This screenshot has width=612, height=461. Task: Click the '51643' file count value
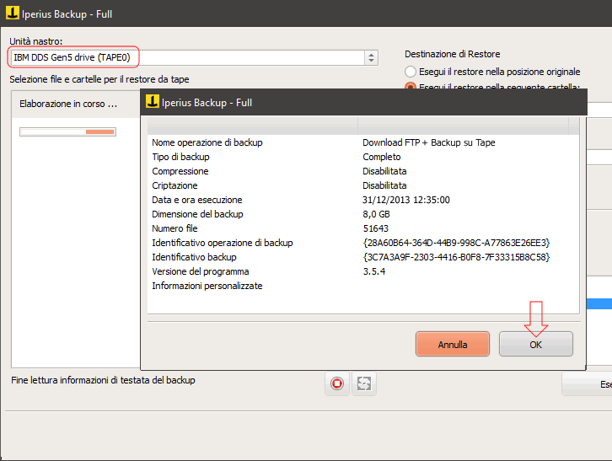[x=375, y=228]
